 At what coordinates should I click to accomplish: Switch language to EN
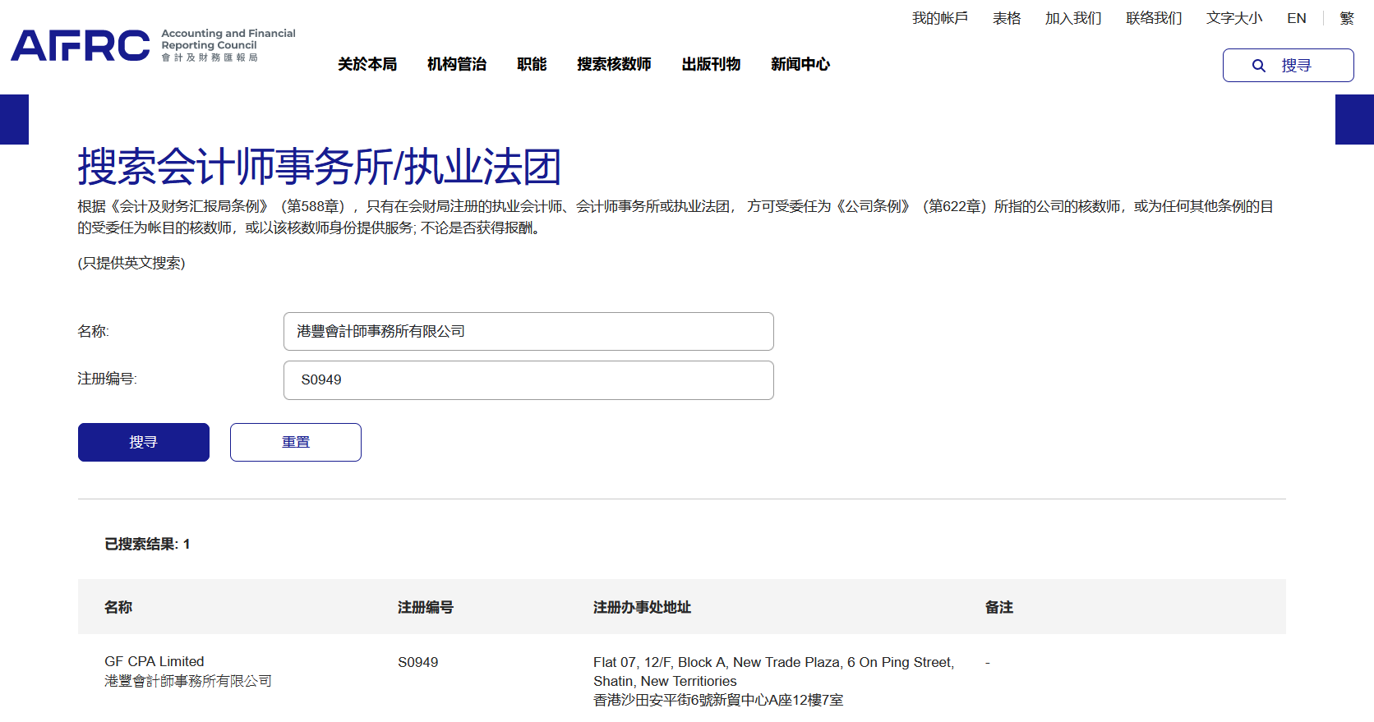1296,18
